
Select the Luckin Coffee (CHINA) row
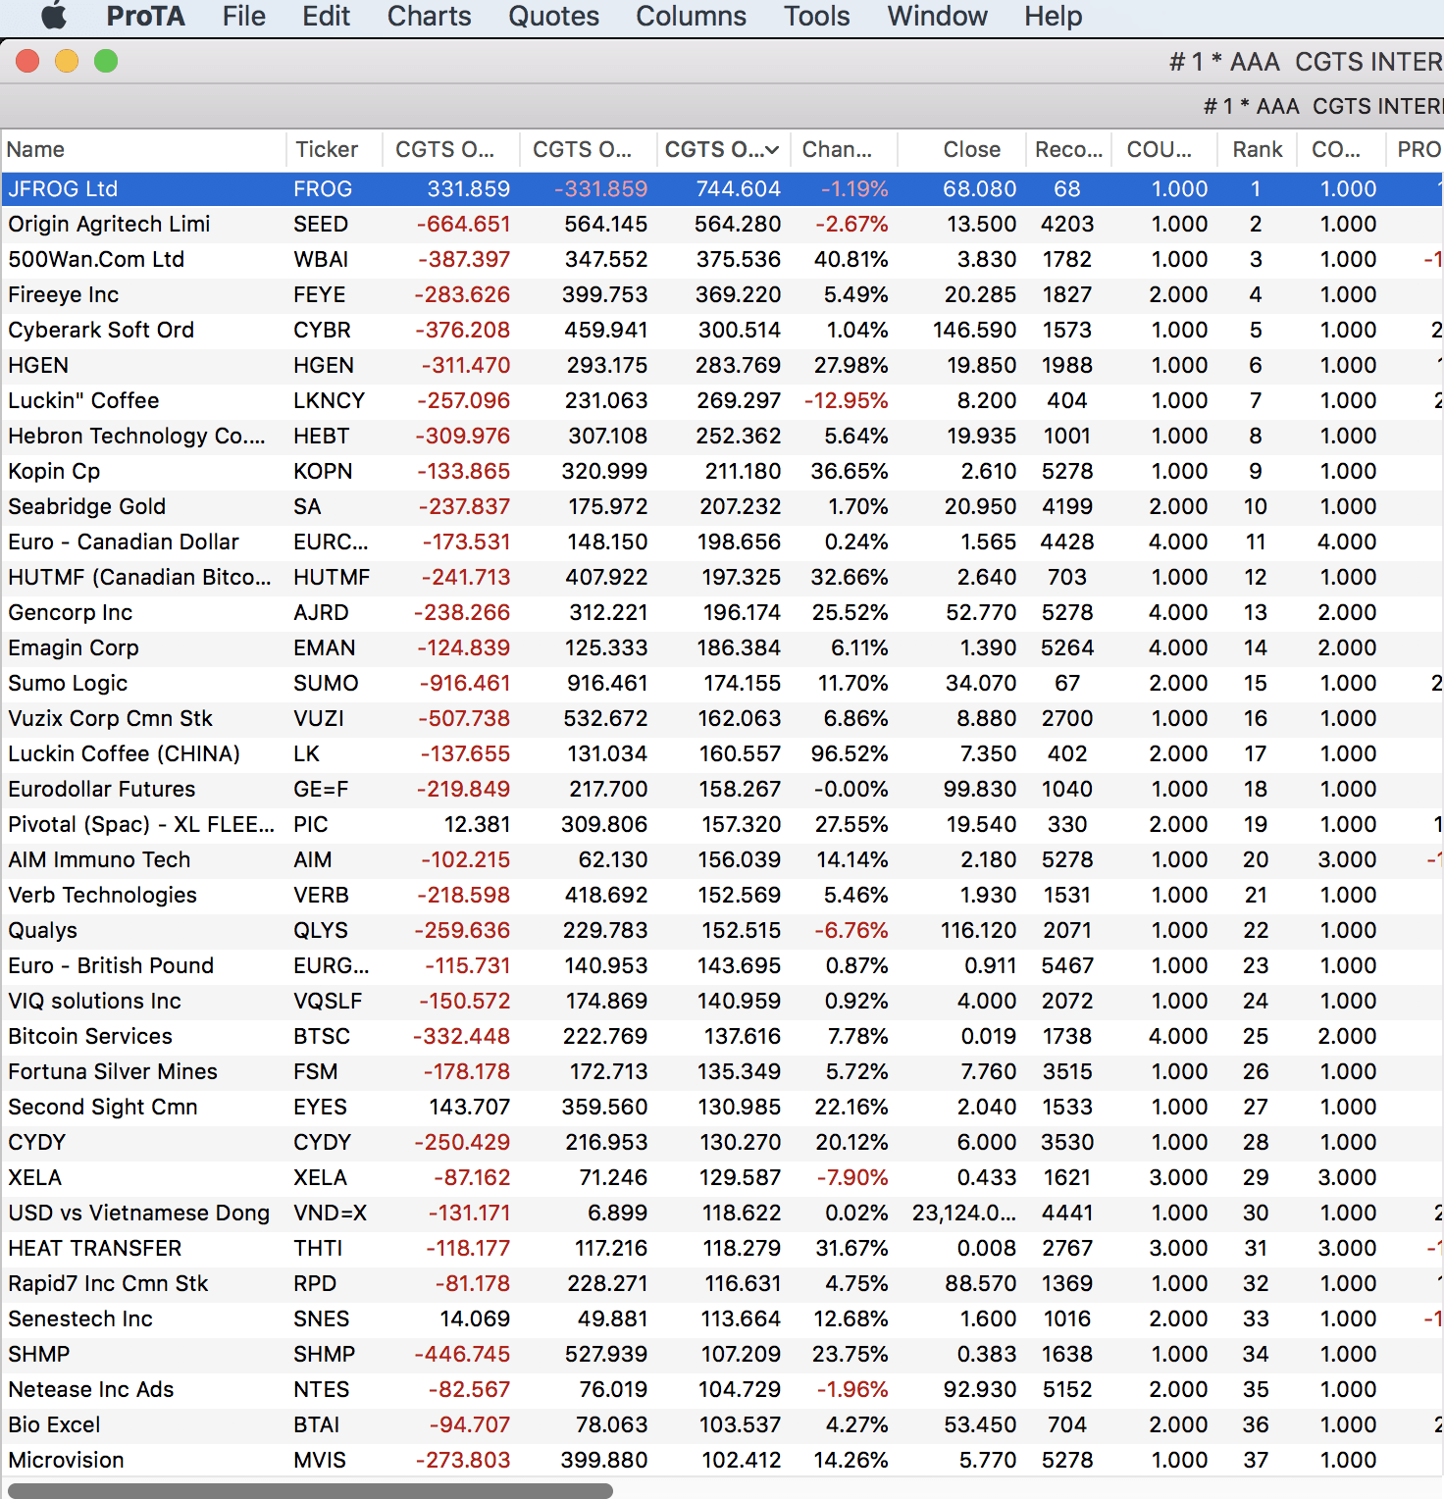click(722, 753)
